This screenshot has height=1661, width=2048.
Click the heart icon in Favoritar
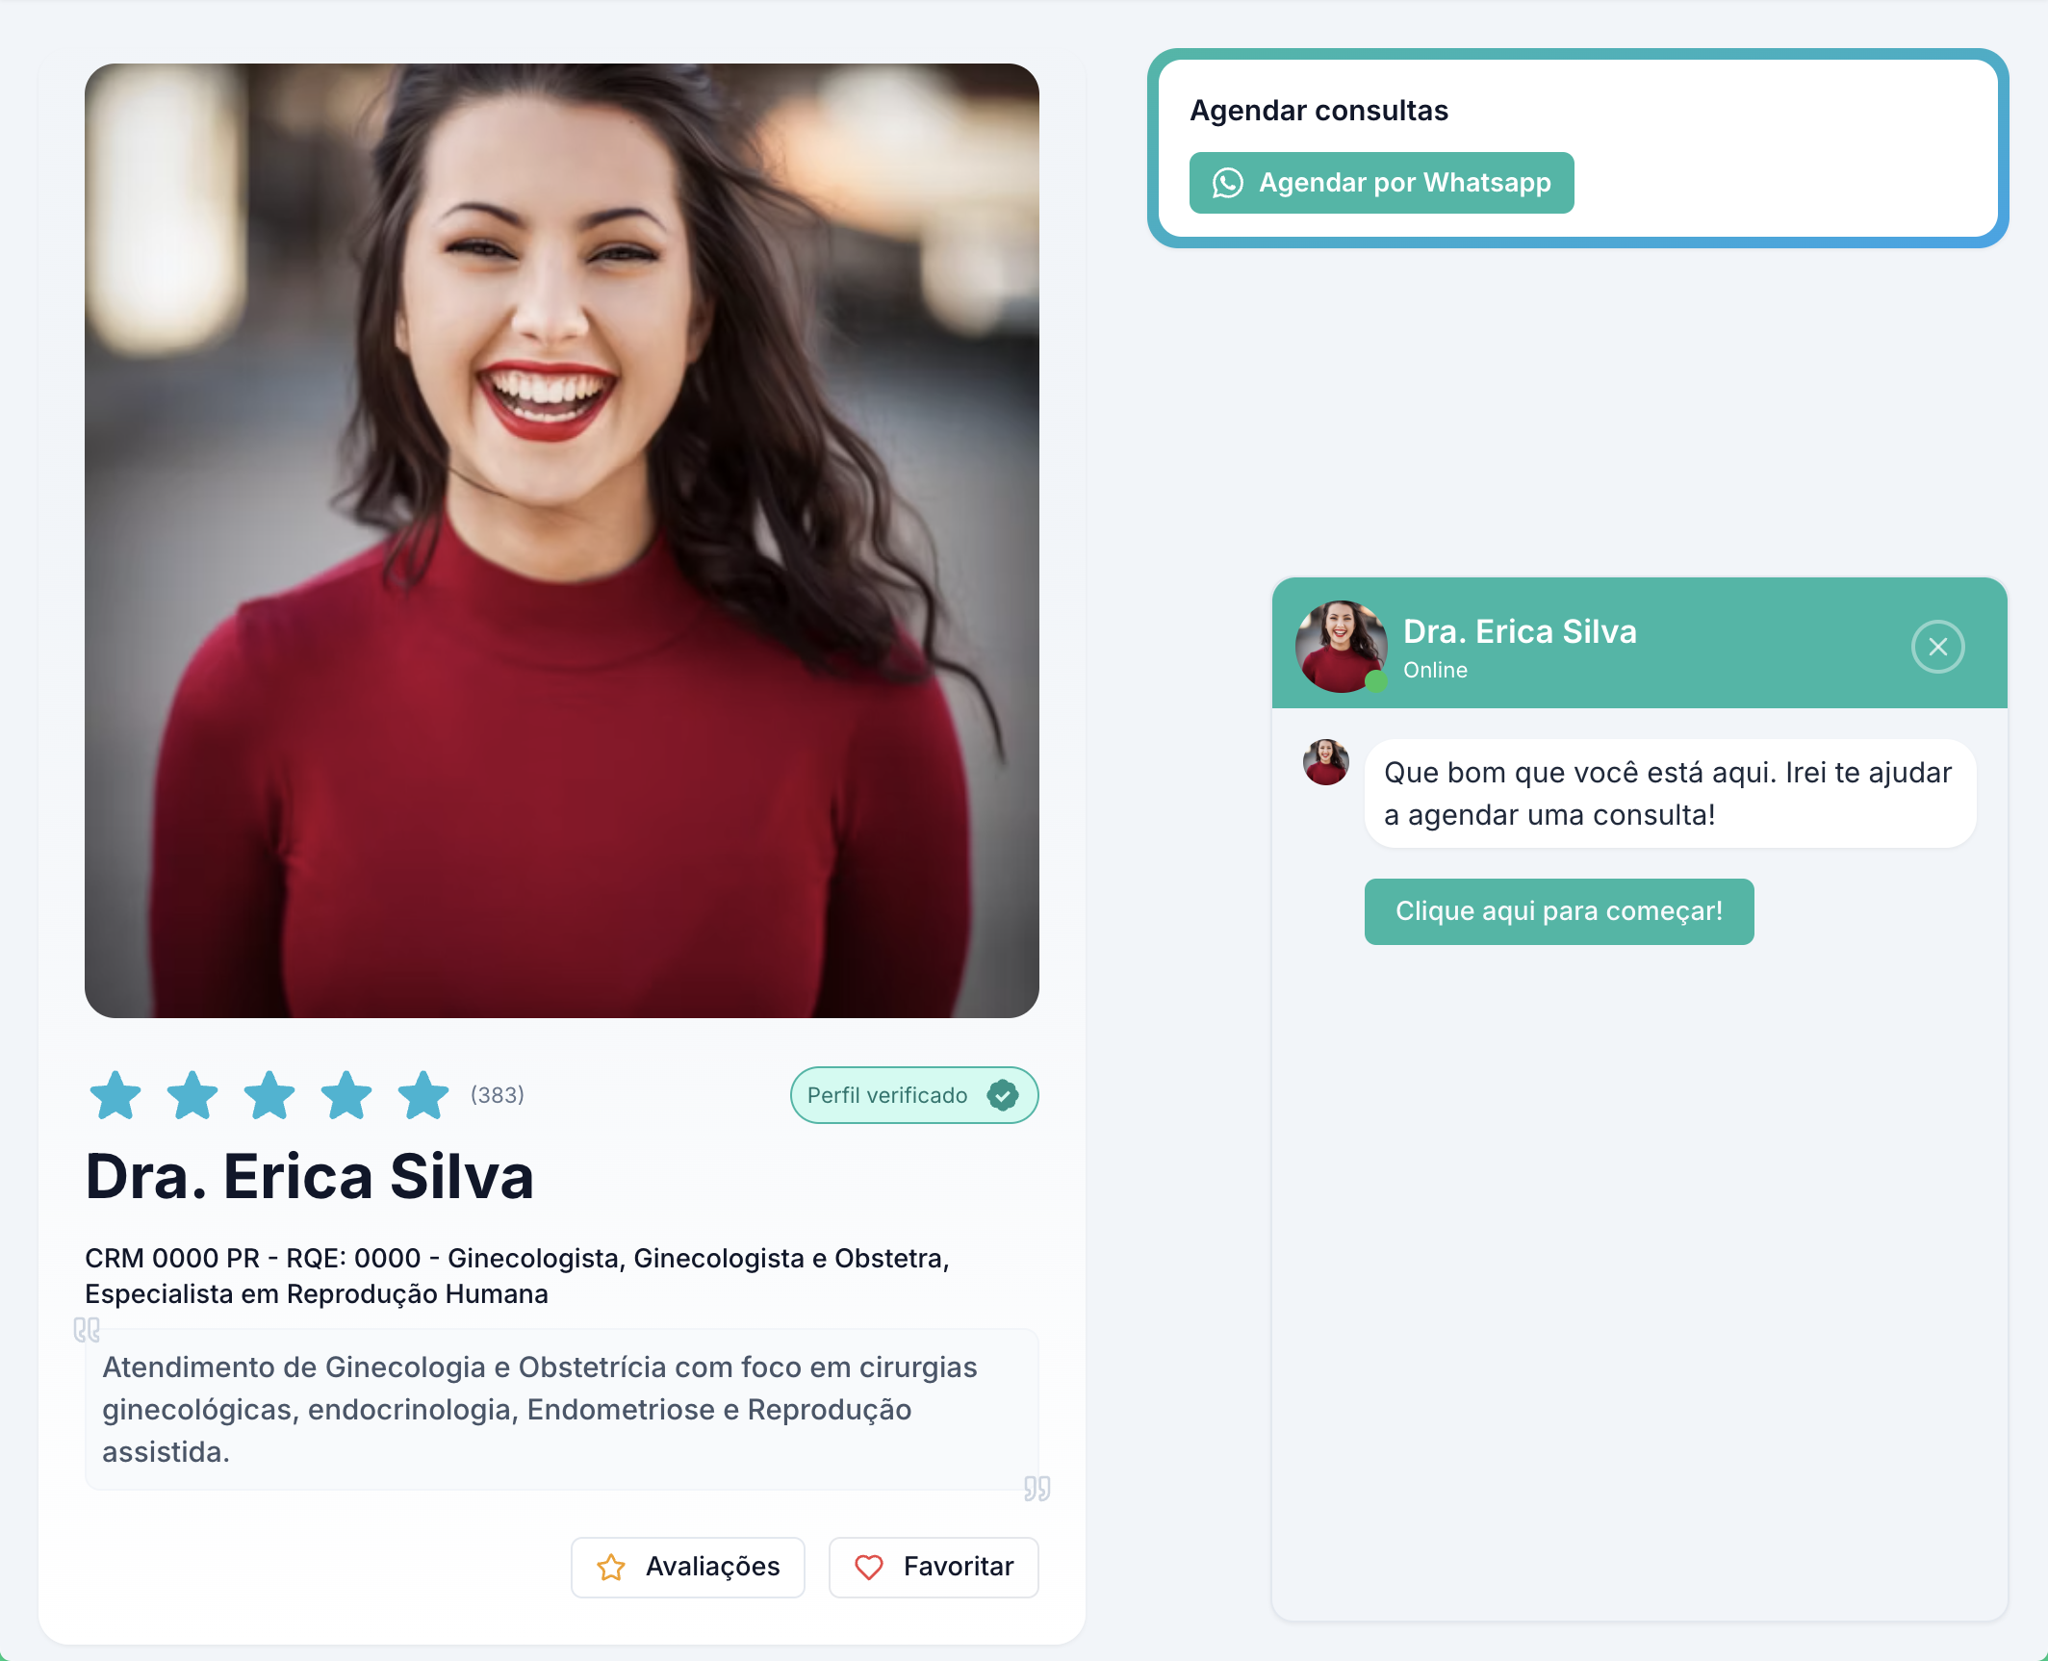point(869,1568)
